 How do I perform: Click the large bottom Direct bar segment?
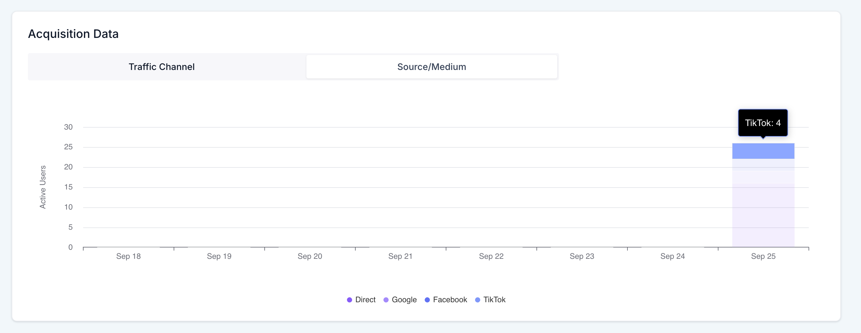[x=763, y=215]
